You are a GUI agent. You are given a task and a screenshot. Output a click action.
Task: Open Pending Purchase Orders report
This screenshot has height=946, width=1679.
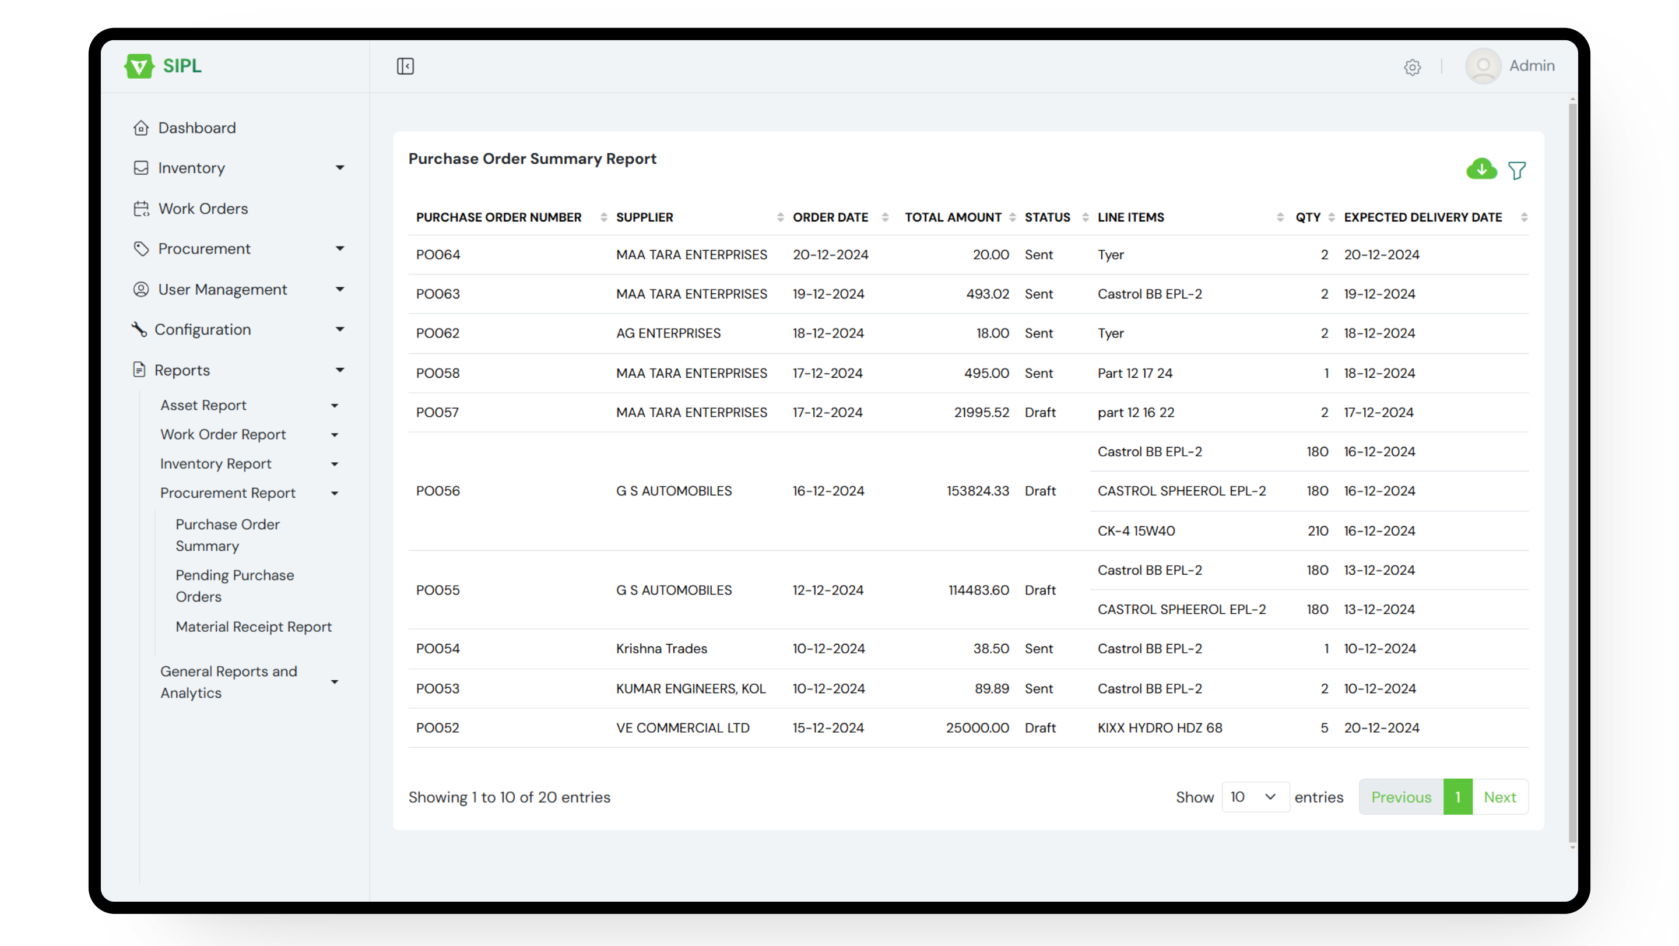[234, 586]
